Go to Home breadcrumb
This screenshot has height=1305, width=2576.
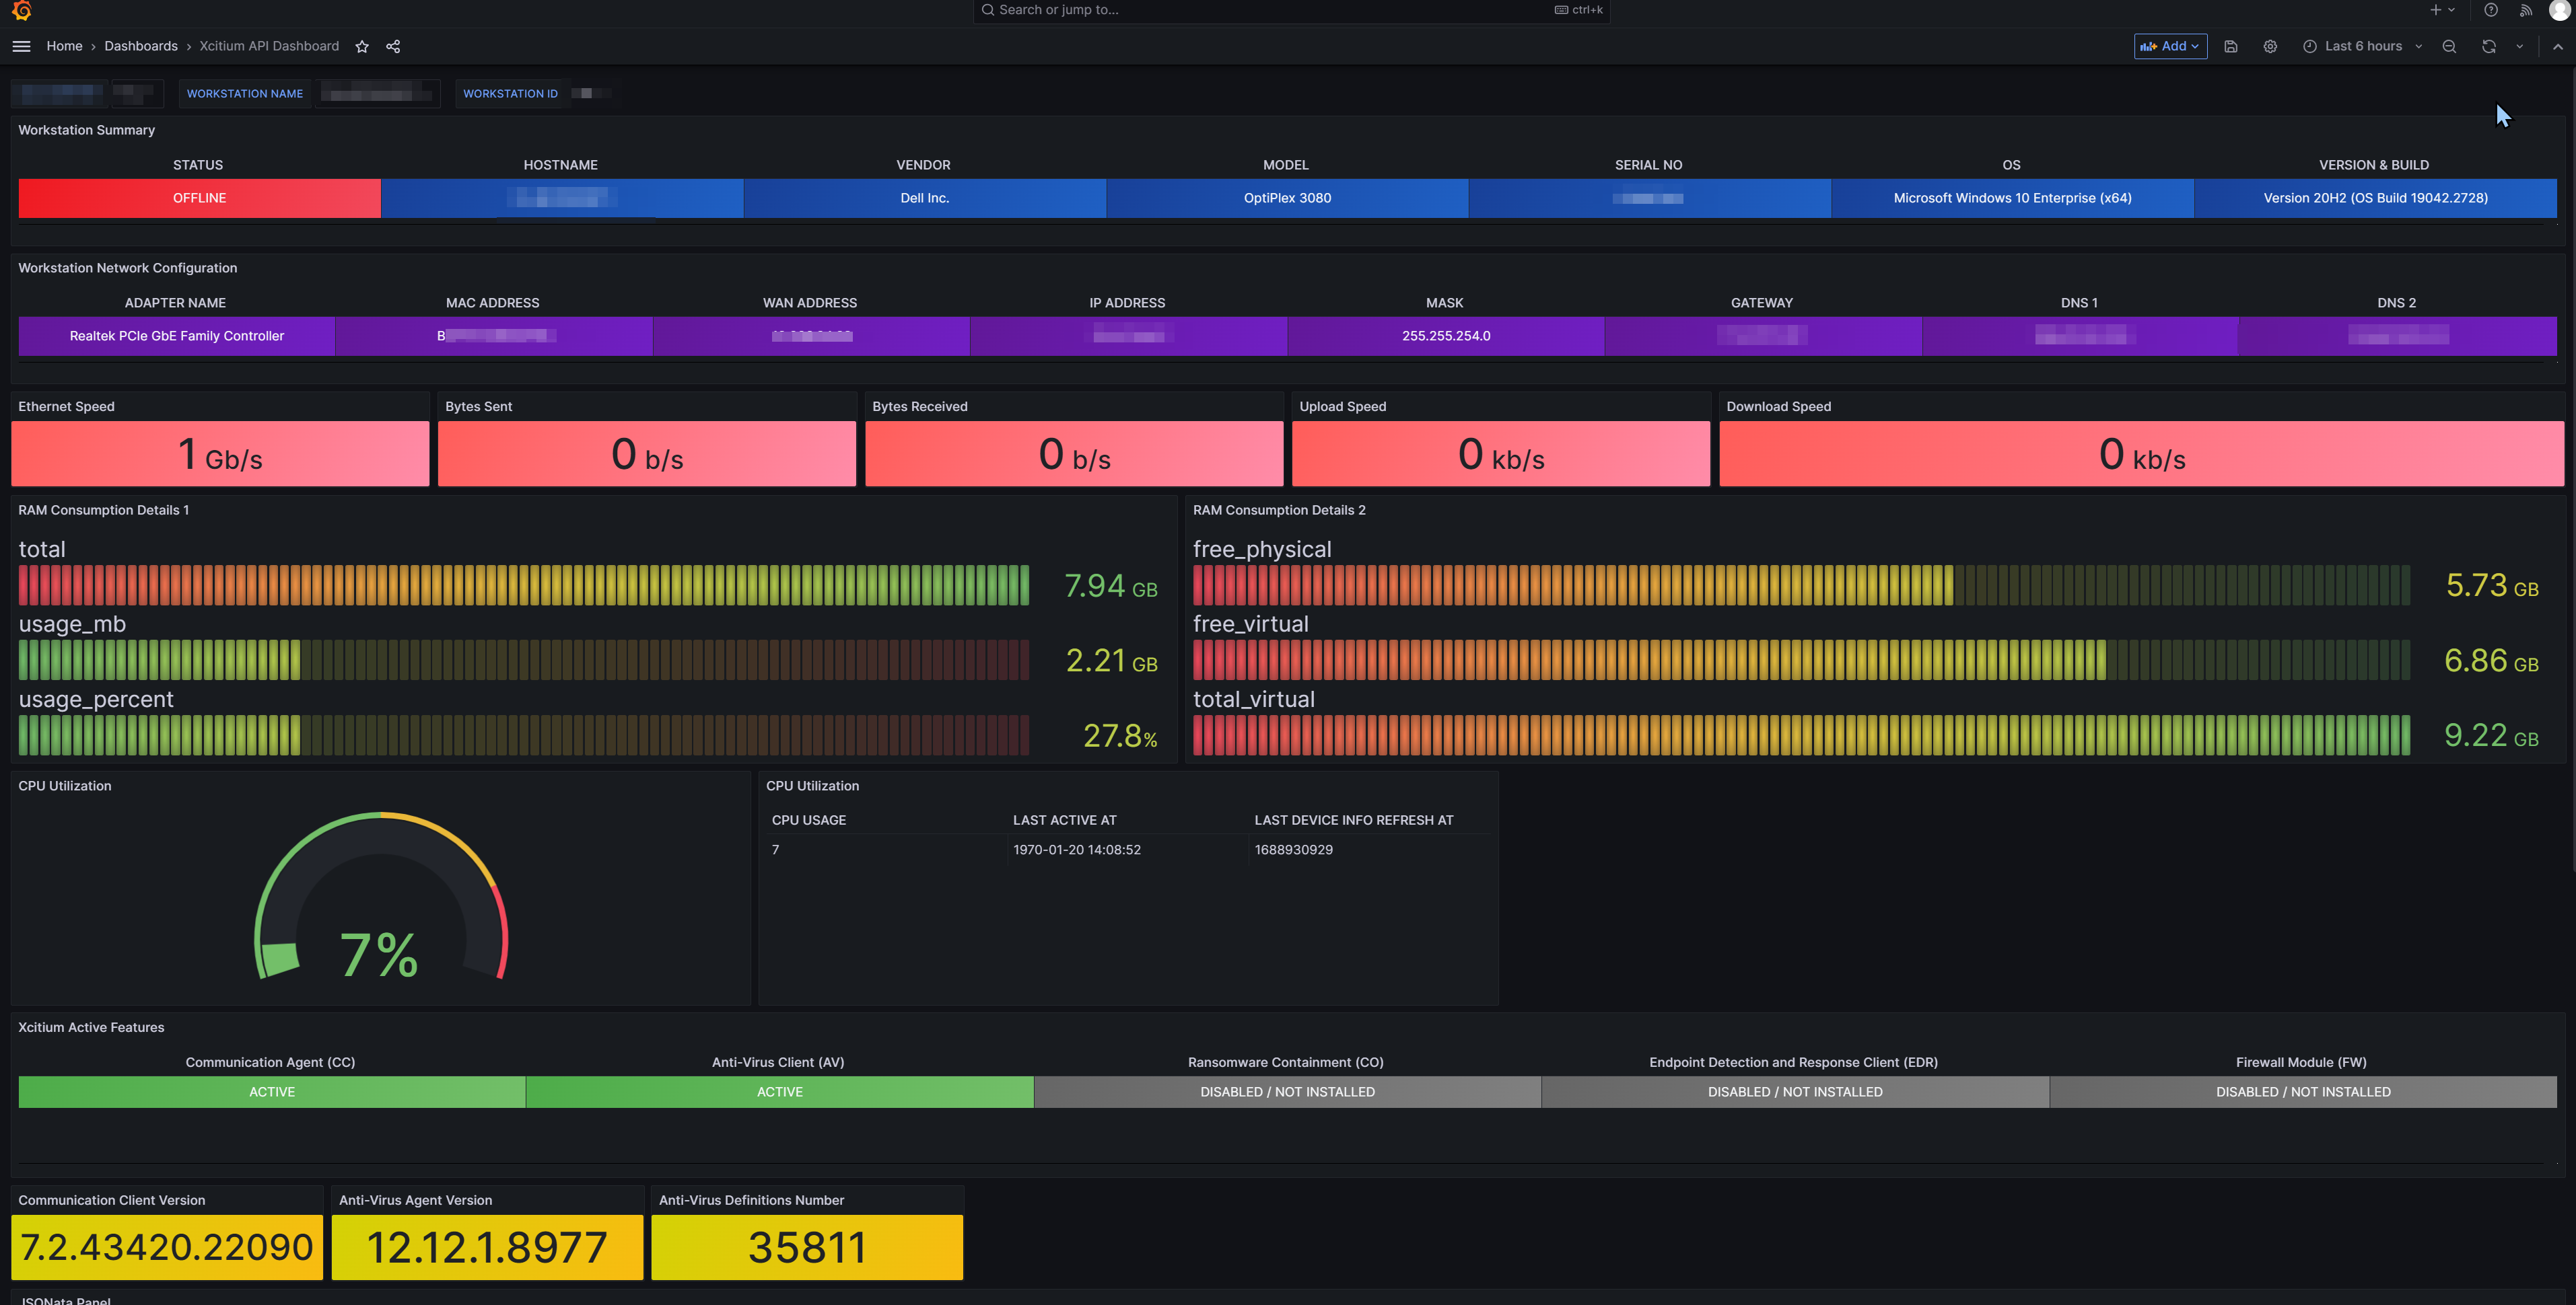click(64, 46)
